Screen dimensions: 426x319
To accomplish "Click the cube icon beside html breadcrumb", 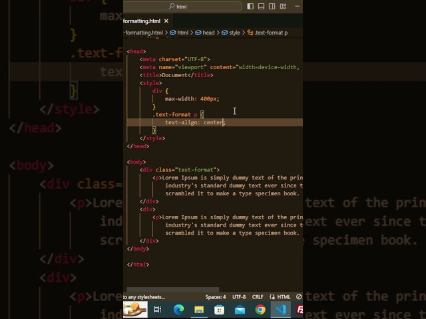I will [173, 33].
